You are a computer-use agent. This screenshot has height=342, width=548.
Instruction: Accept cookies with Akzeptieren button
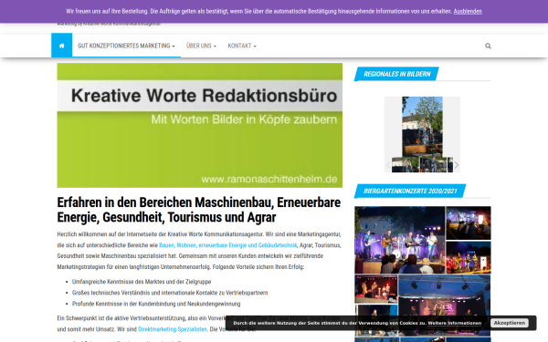(x=510, y=323)
